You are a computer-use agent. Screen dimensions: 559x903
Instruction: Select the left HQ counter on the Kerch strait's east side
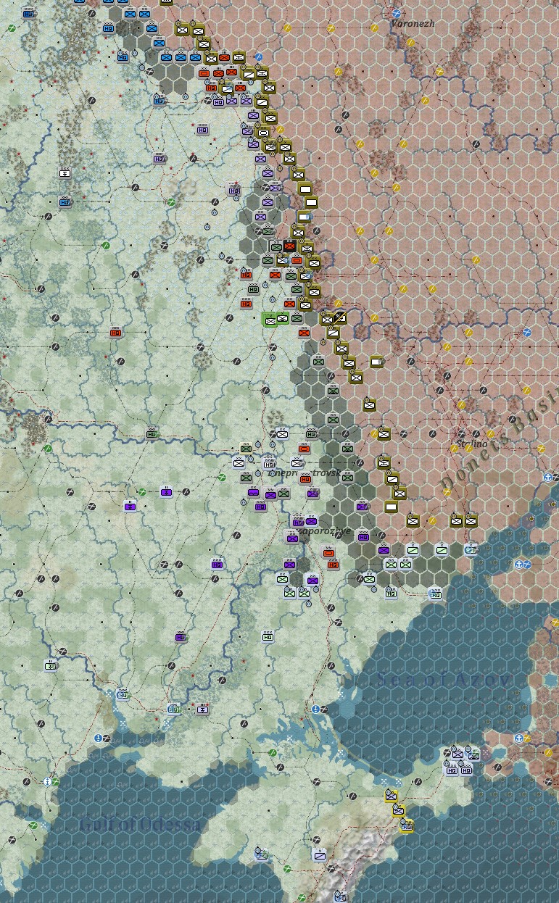coord(452,768)
